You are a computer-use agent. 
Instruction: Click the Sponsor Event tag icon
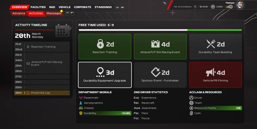point(155,72)
